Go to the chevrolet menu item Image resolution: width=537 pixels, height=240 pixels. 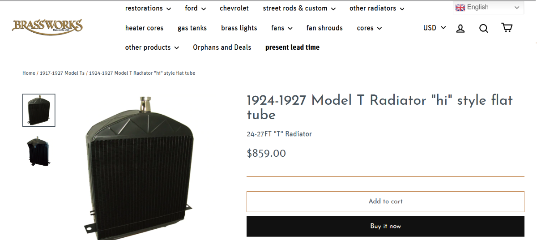(x=234, y=9)
